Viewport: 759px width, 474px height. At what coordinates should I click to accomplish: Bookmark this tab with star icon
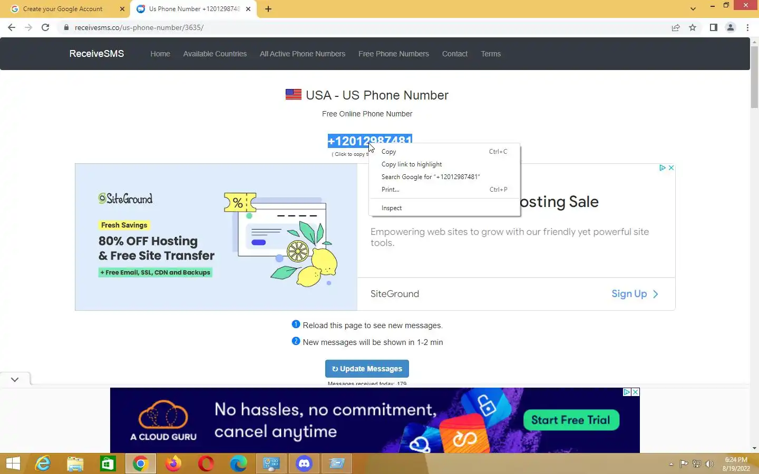coord(693,27)
